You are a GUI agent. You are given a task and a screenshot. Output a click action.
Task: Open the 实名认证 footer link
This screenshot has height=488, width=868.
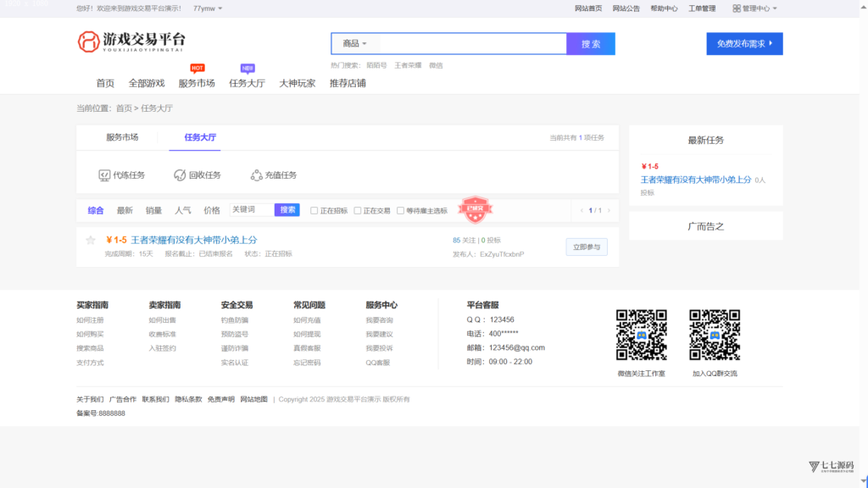pos(235,363)
